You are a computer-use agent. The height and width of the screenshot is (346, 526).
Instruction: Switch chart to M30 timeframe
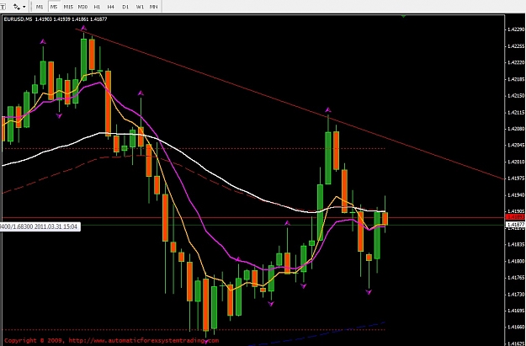[82, 7]
